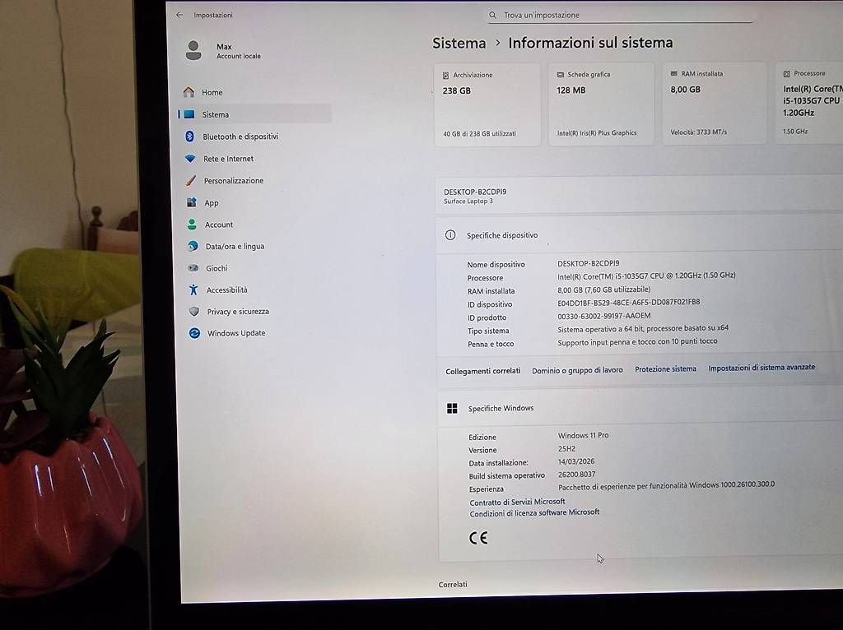Click the Bluetooth icon in sidebar
843x630 pixels.
point(190,137)
